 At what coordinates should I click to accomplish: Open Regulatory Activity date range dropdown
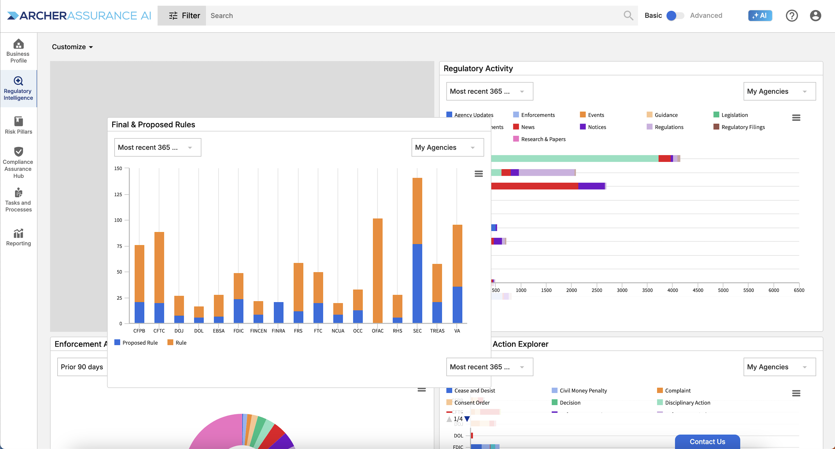(x=490, y=91)
